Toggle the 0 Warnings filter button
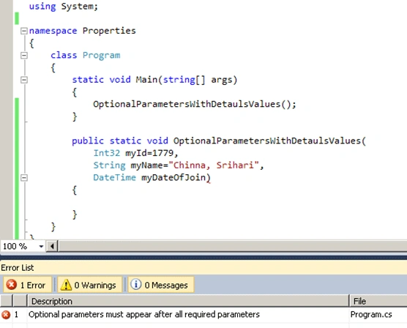 pos(89,285)
